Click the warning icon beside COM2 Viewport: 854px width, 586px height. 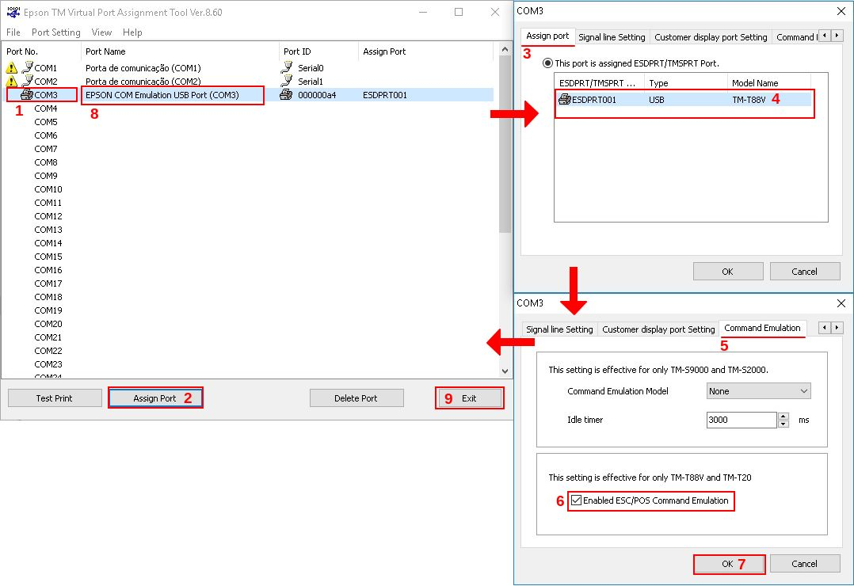coord(11,81)
